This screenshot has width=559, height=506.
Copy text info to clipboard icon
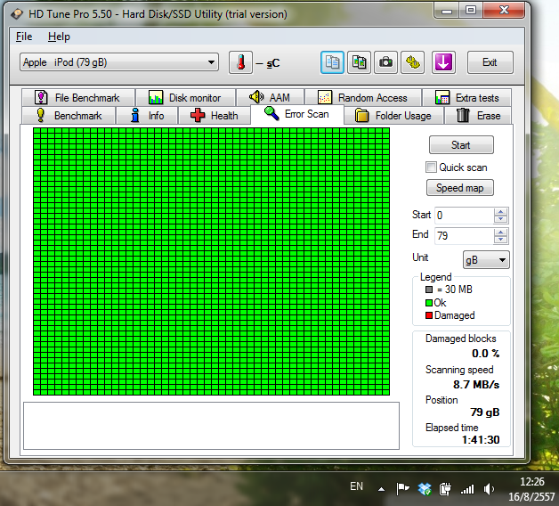333,62
